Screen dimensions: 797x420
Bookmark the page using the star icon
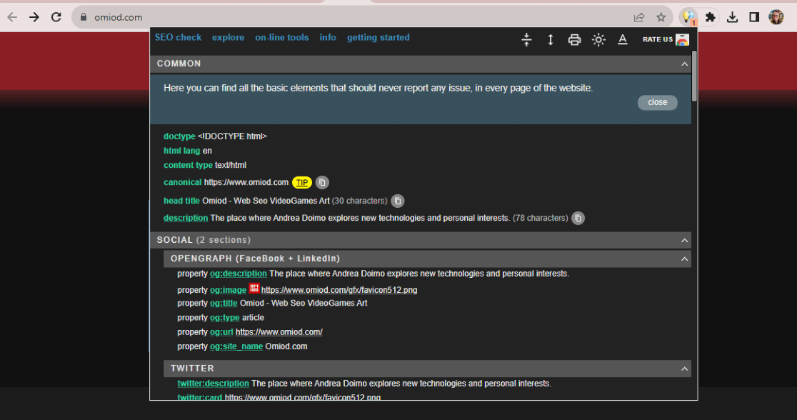pos(661,16)
